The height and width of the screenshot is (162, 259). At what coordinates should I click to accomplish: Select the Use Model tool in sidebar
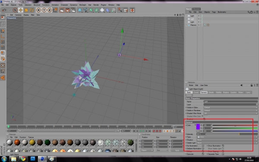pos(3,31)
